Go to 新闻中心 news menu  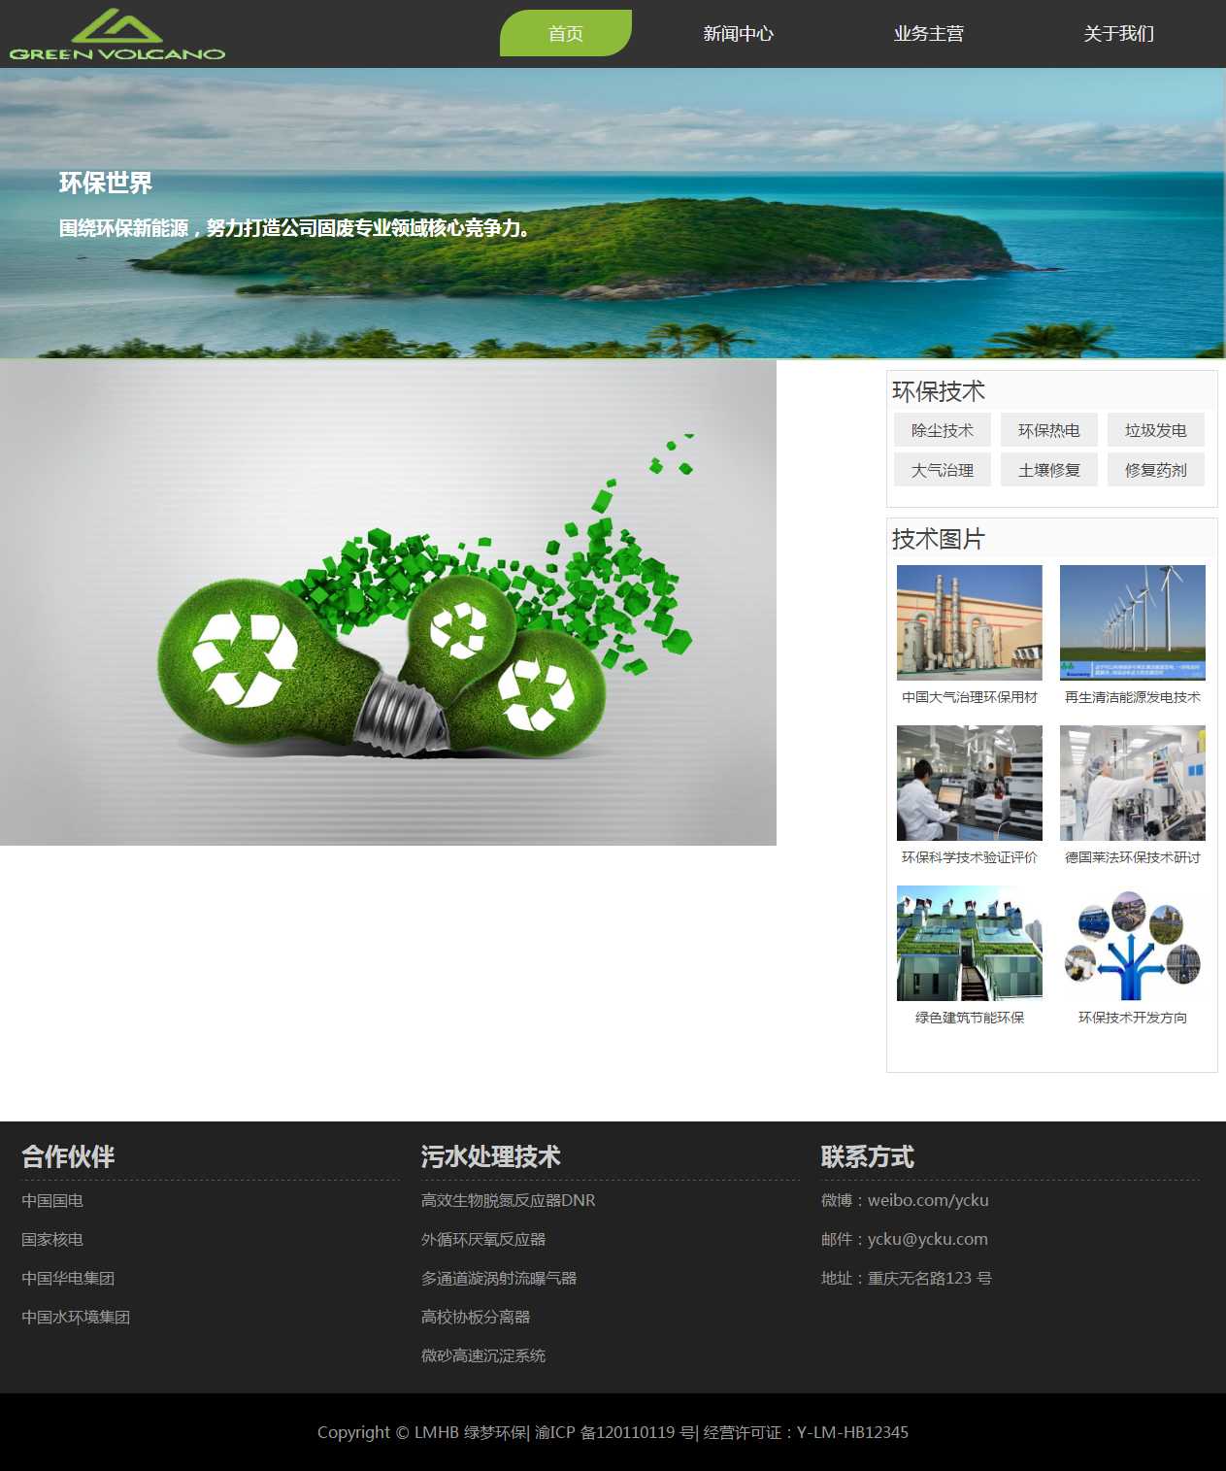(738, 34)
